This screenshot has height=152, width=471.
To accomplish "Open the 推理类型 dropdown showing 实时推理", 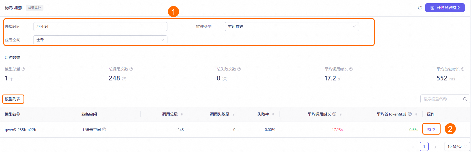I will coord(292,27).
